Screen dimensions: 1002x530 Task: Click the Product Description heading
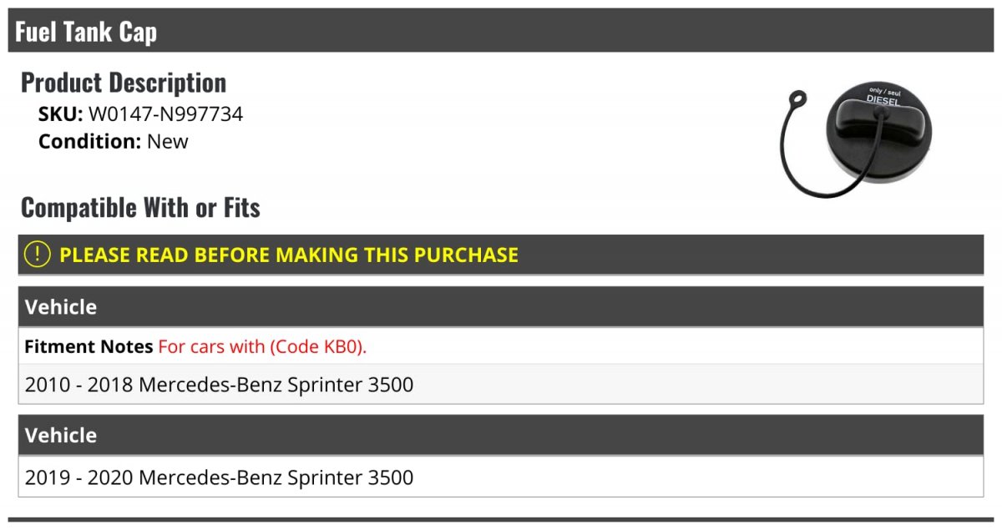tap(124, 83)
